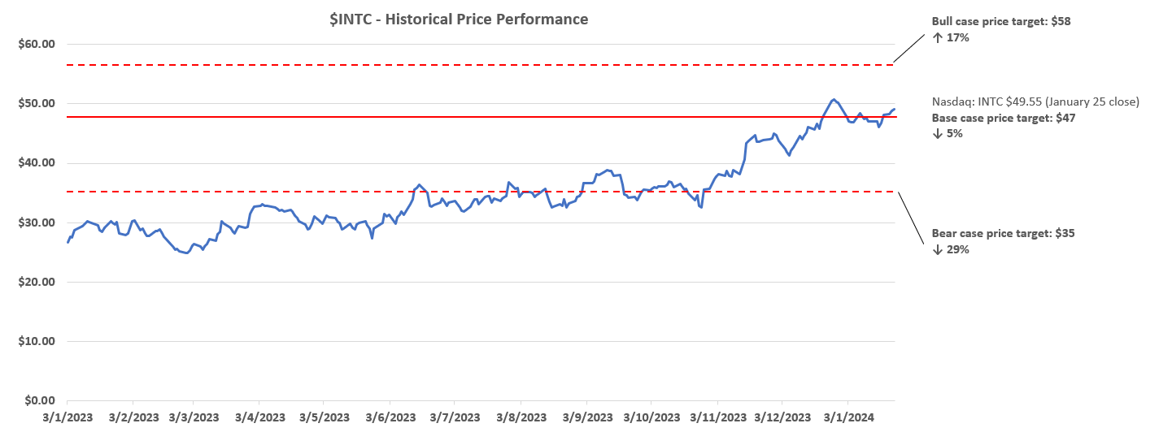Click the Bear case price target label
The width and height of the screenshot is (1159, 432).
(x=1003, y=234)
